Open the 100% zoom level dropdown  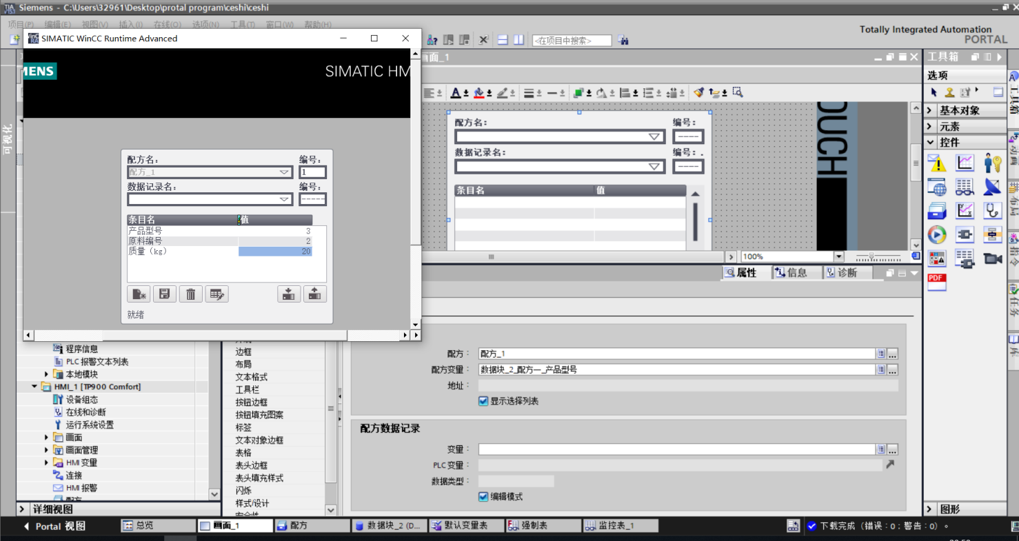click(x=839, y=256)
